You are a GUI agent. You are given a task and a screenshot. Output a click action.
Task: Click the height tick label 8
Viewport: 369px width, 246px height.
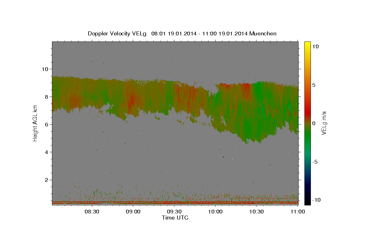tap(46, 97)
